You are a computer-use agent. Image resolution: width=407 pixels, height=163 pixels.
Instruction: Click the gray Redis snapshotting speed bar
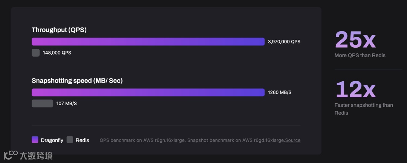tap(42, 104)
